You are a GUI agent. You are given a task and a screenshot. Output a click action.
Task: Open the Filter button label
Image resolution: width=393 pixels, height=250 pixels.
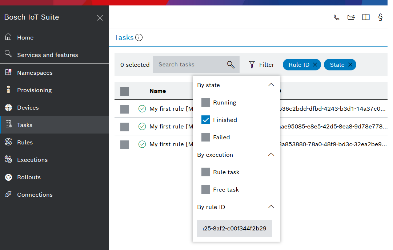[x=267, y=65]
